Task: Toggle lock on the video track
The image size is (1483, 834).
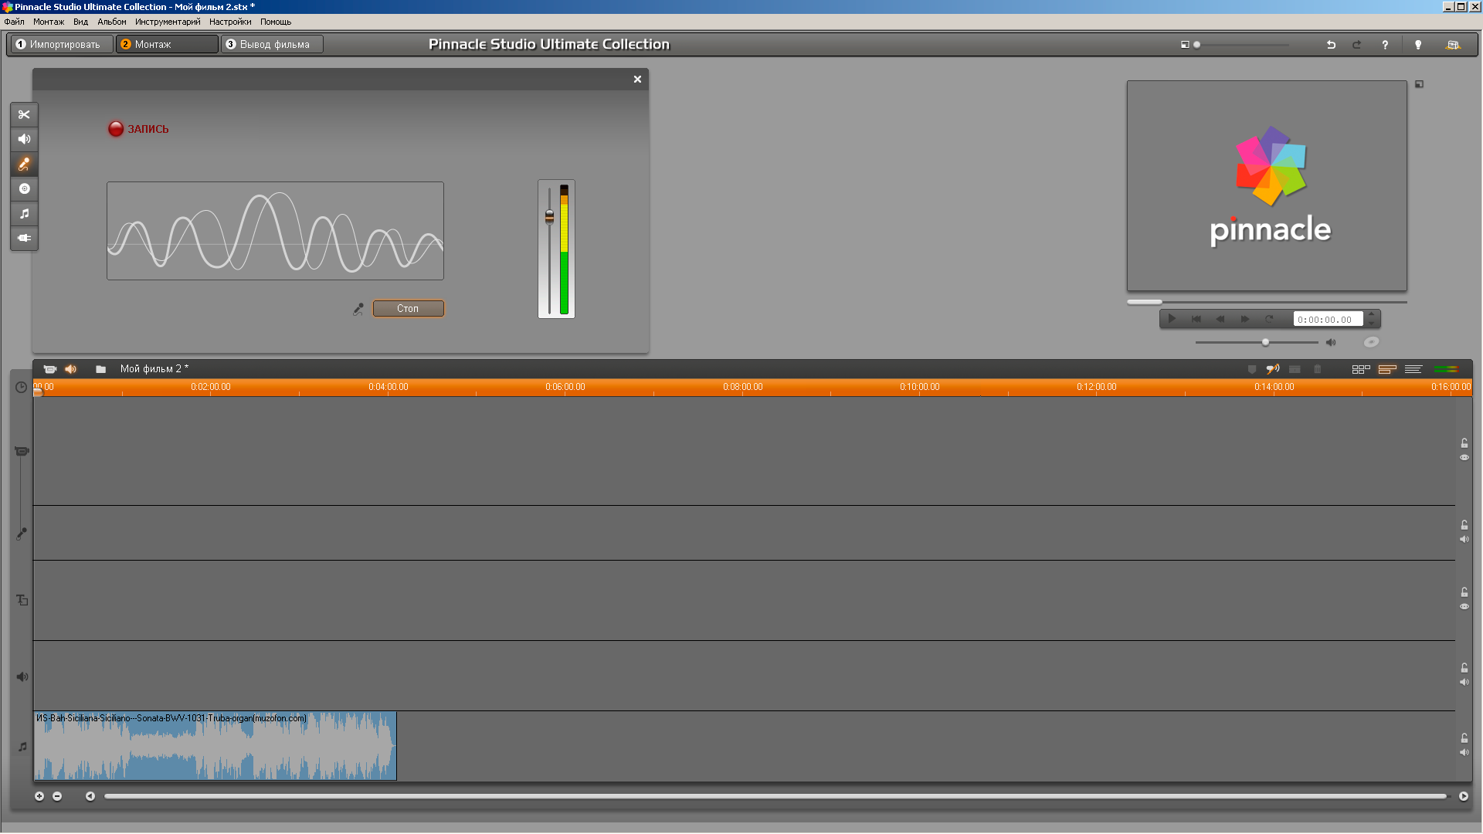Action: [x=1464, y=443]
